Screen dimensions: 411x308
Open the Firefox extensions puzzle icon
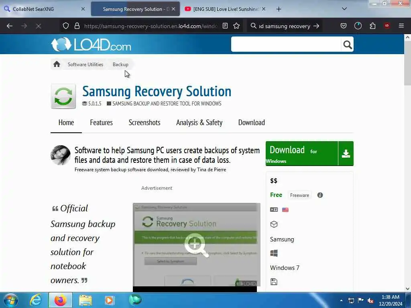[x=372, y=26]
